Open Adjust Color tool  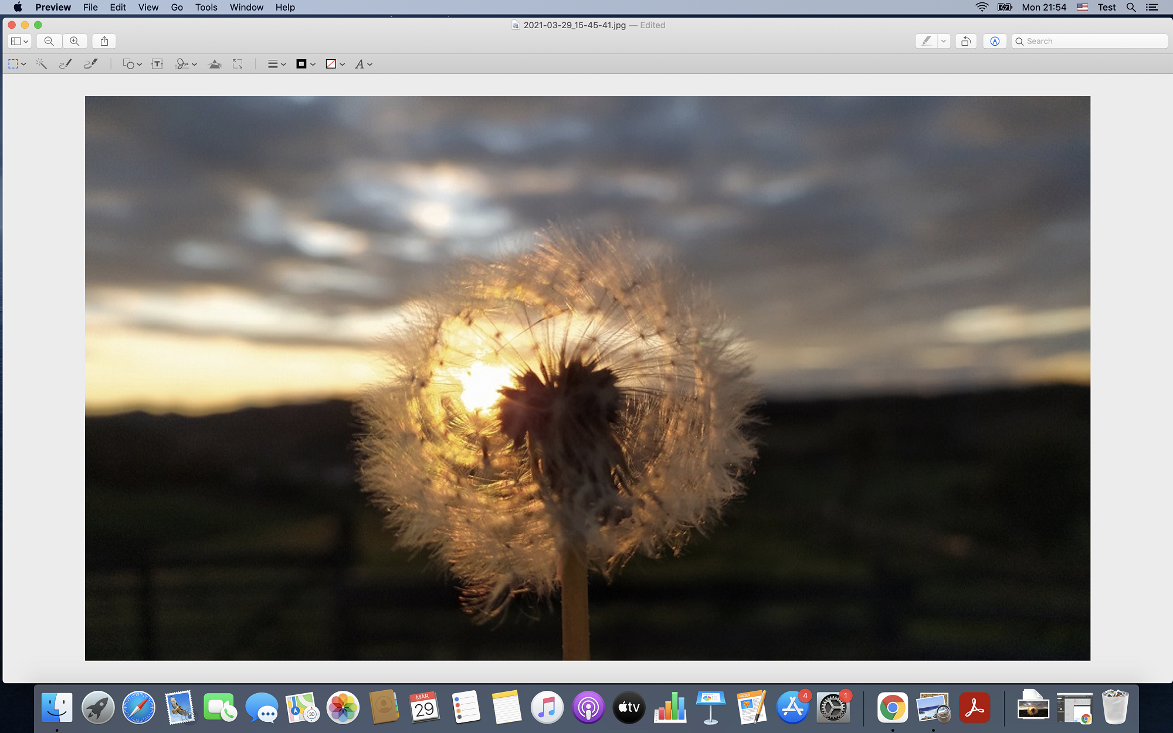pos(215,64)
